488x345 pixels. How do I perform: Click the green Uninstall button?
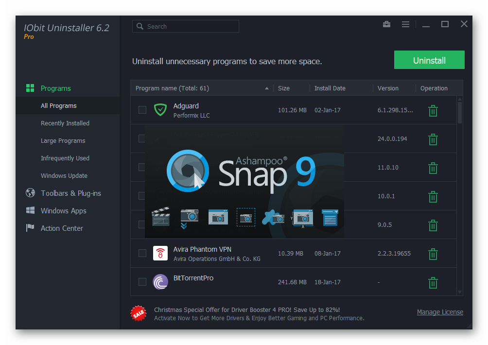click(x=429, y=60)
